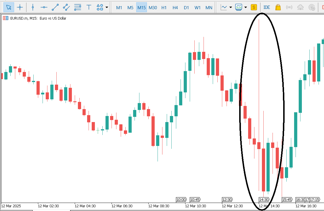Expand the shapes objects dropdown arrow
Viewport: 324px width, 211px height.
pyautogui.click(x=107, y=7)
